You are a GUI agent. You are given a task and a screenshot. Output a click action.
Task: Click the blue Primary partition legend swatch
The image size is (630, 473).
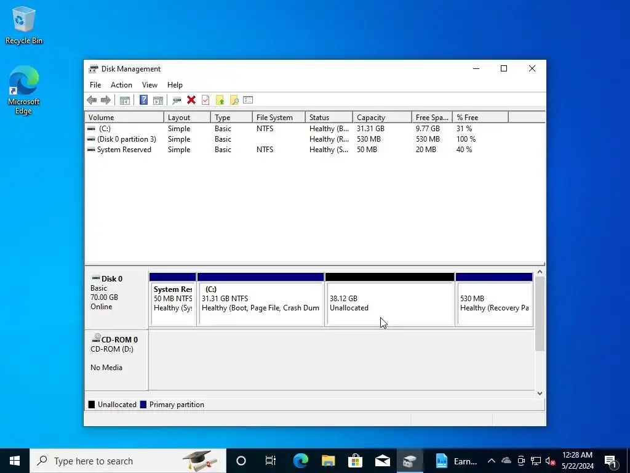tap(143, 405)
